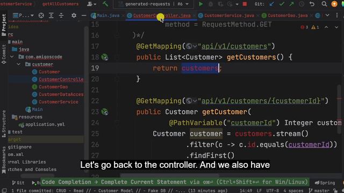This screenshot has width=344, height=193.
Task: Click Expand All in Project panel
Action: click(x=51, y=16)
